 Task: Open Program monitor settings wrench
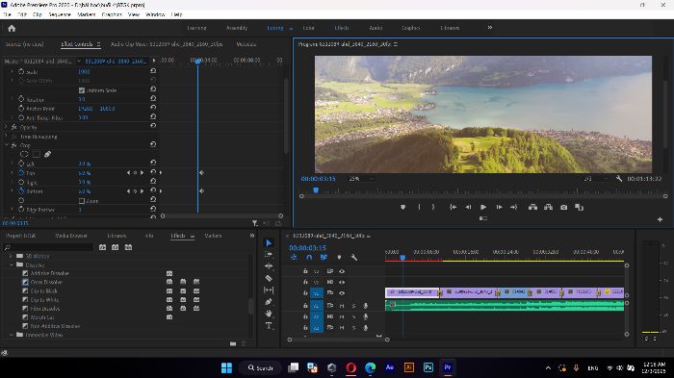[618, 178]
